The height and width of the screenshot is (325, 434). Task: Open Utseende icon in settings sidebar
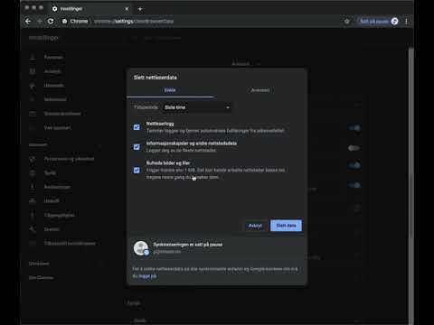click(33, 86)
